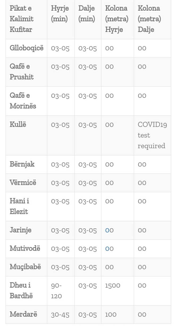Click the 90-120 entry time for Dheu i Bardhë
The width and height of the screenshot is (177, 326).
pyautogui.click(x=56, y=291)
